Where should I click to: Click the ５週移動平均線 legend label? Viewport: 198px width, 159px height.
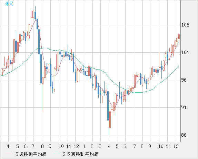[31, 154]
